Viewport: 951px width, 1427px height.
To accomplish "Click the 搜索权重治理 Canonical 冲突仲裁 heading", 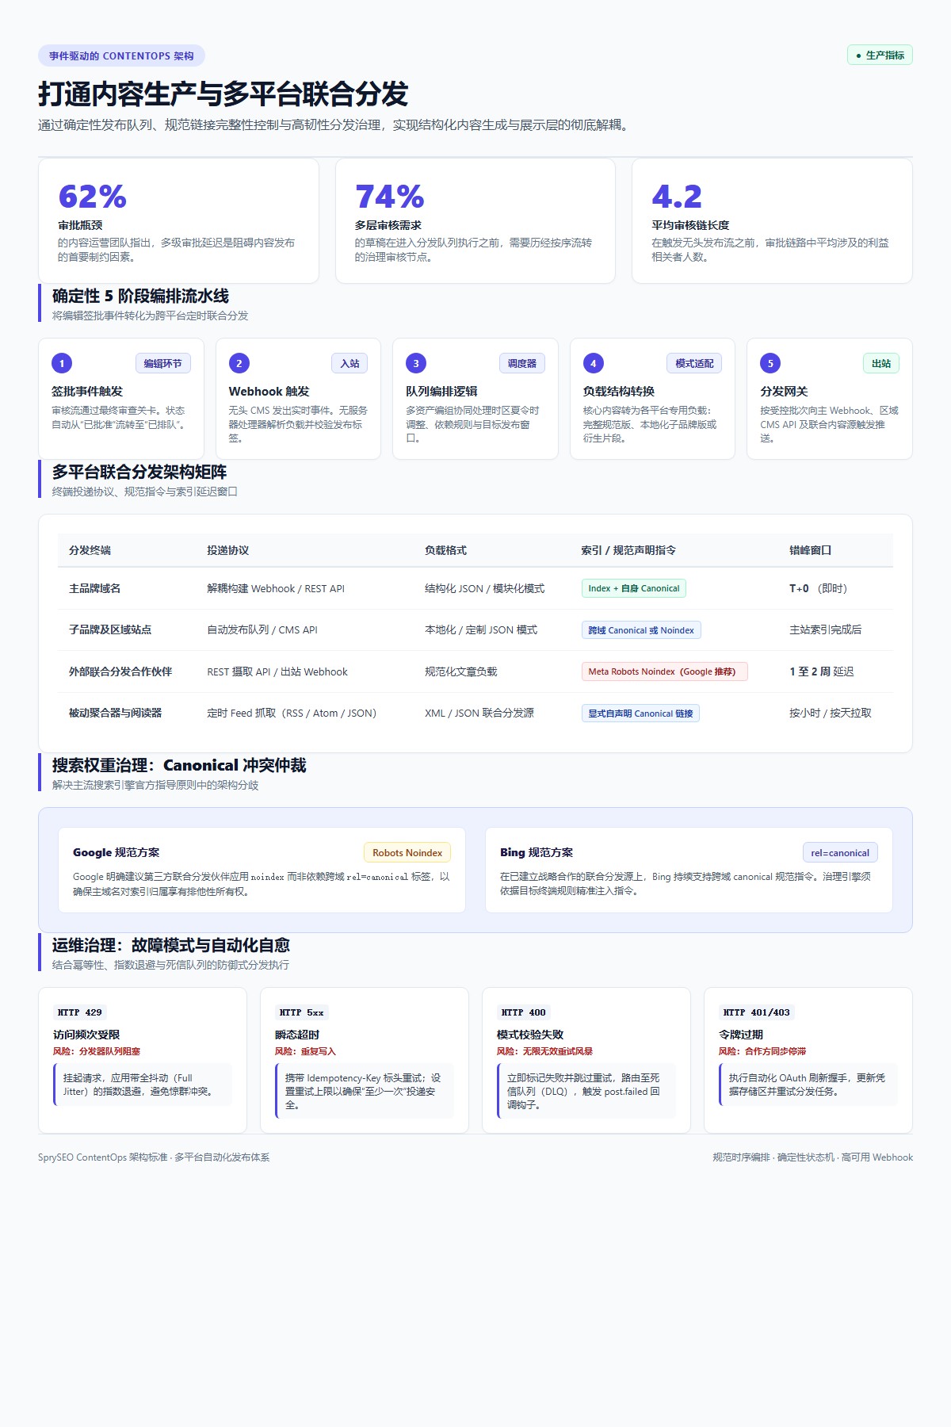I will (179, 765).
